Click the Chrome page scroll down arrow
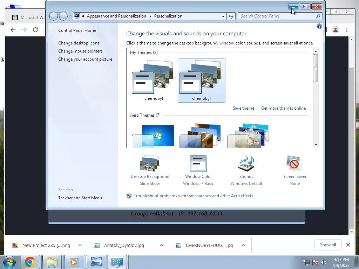The width and height of the screenshot is (359, 269). 351,232
